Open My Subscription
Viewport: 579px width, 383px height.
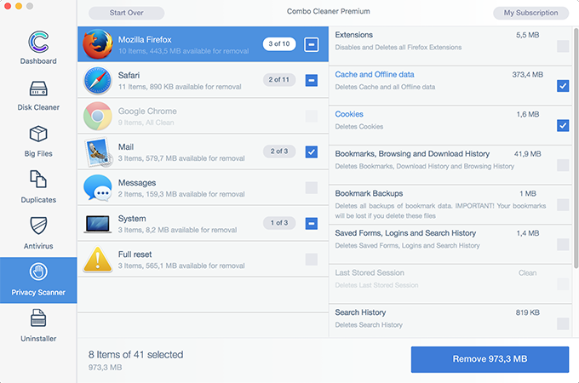(x=530, y=13)
